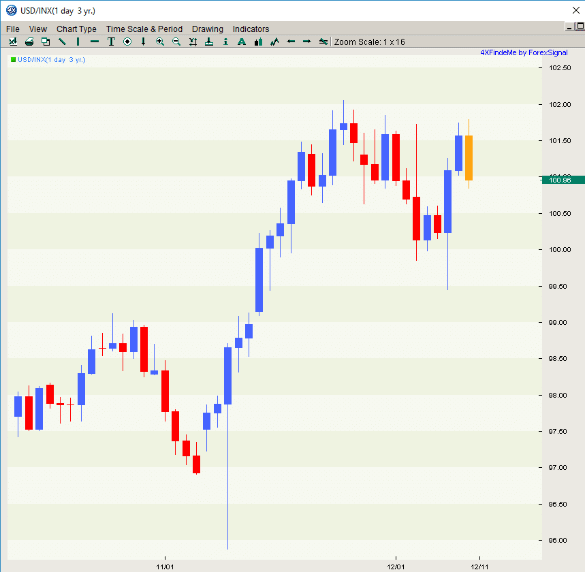This screenshot has width=585, height=572.
Task: Click the app logo in title bar
Action: point(11,10)
